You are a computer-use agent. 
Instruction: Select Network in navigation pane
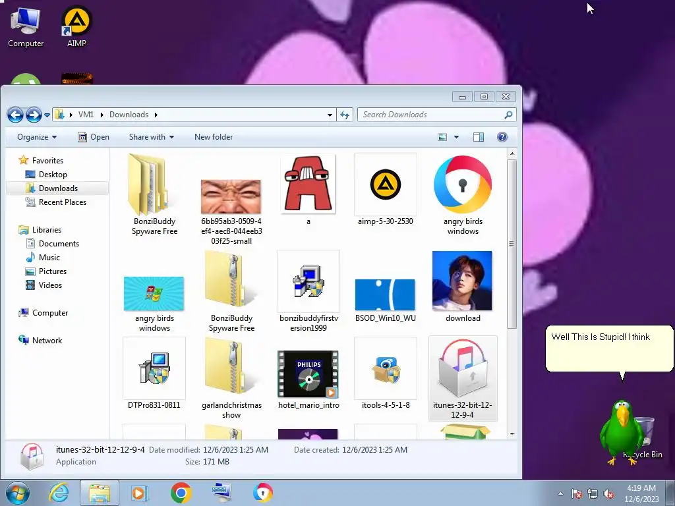(40, 341)
